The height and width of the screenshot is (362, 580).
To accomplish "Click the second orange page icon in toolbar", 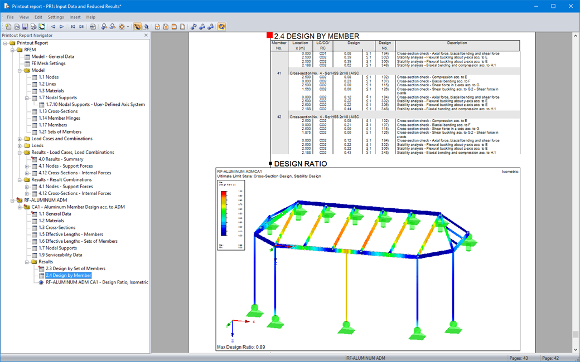I will (166, 27).
